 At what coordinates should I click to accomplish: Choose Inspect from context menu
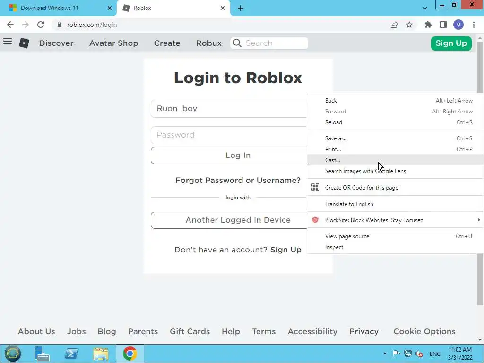[x=396, y=247]
